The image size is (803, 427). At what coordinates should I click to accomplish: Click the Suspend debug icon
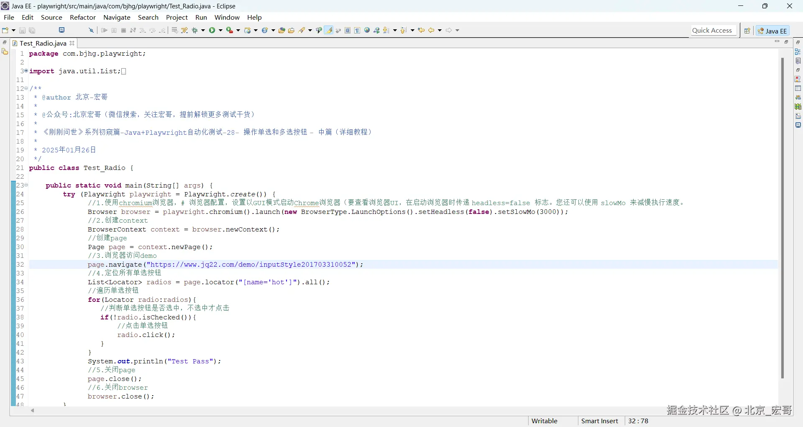tap(114, 30)
